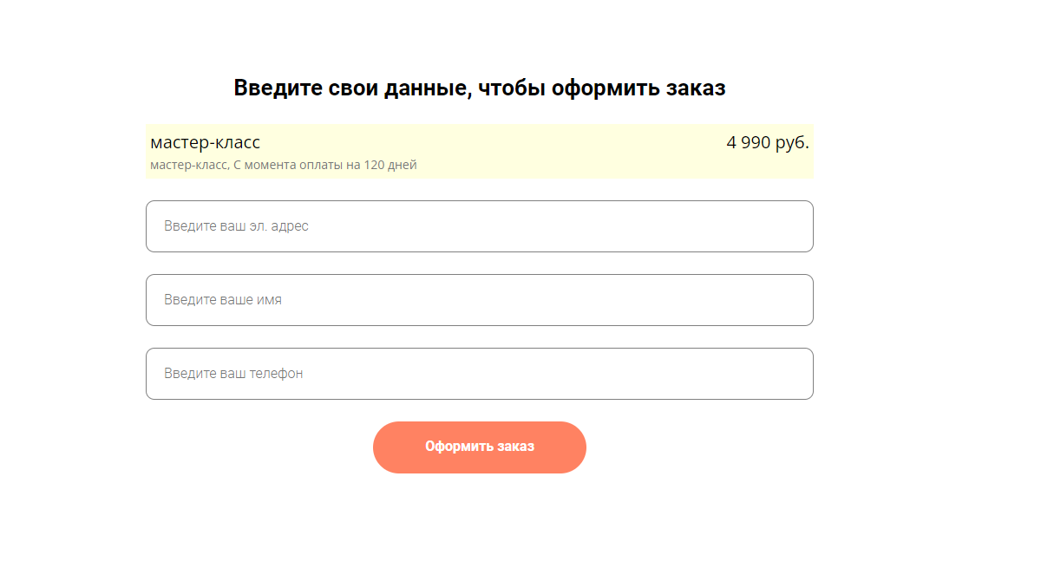Click inside the topmost form field

coord(480,226)
